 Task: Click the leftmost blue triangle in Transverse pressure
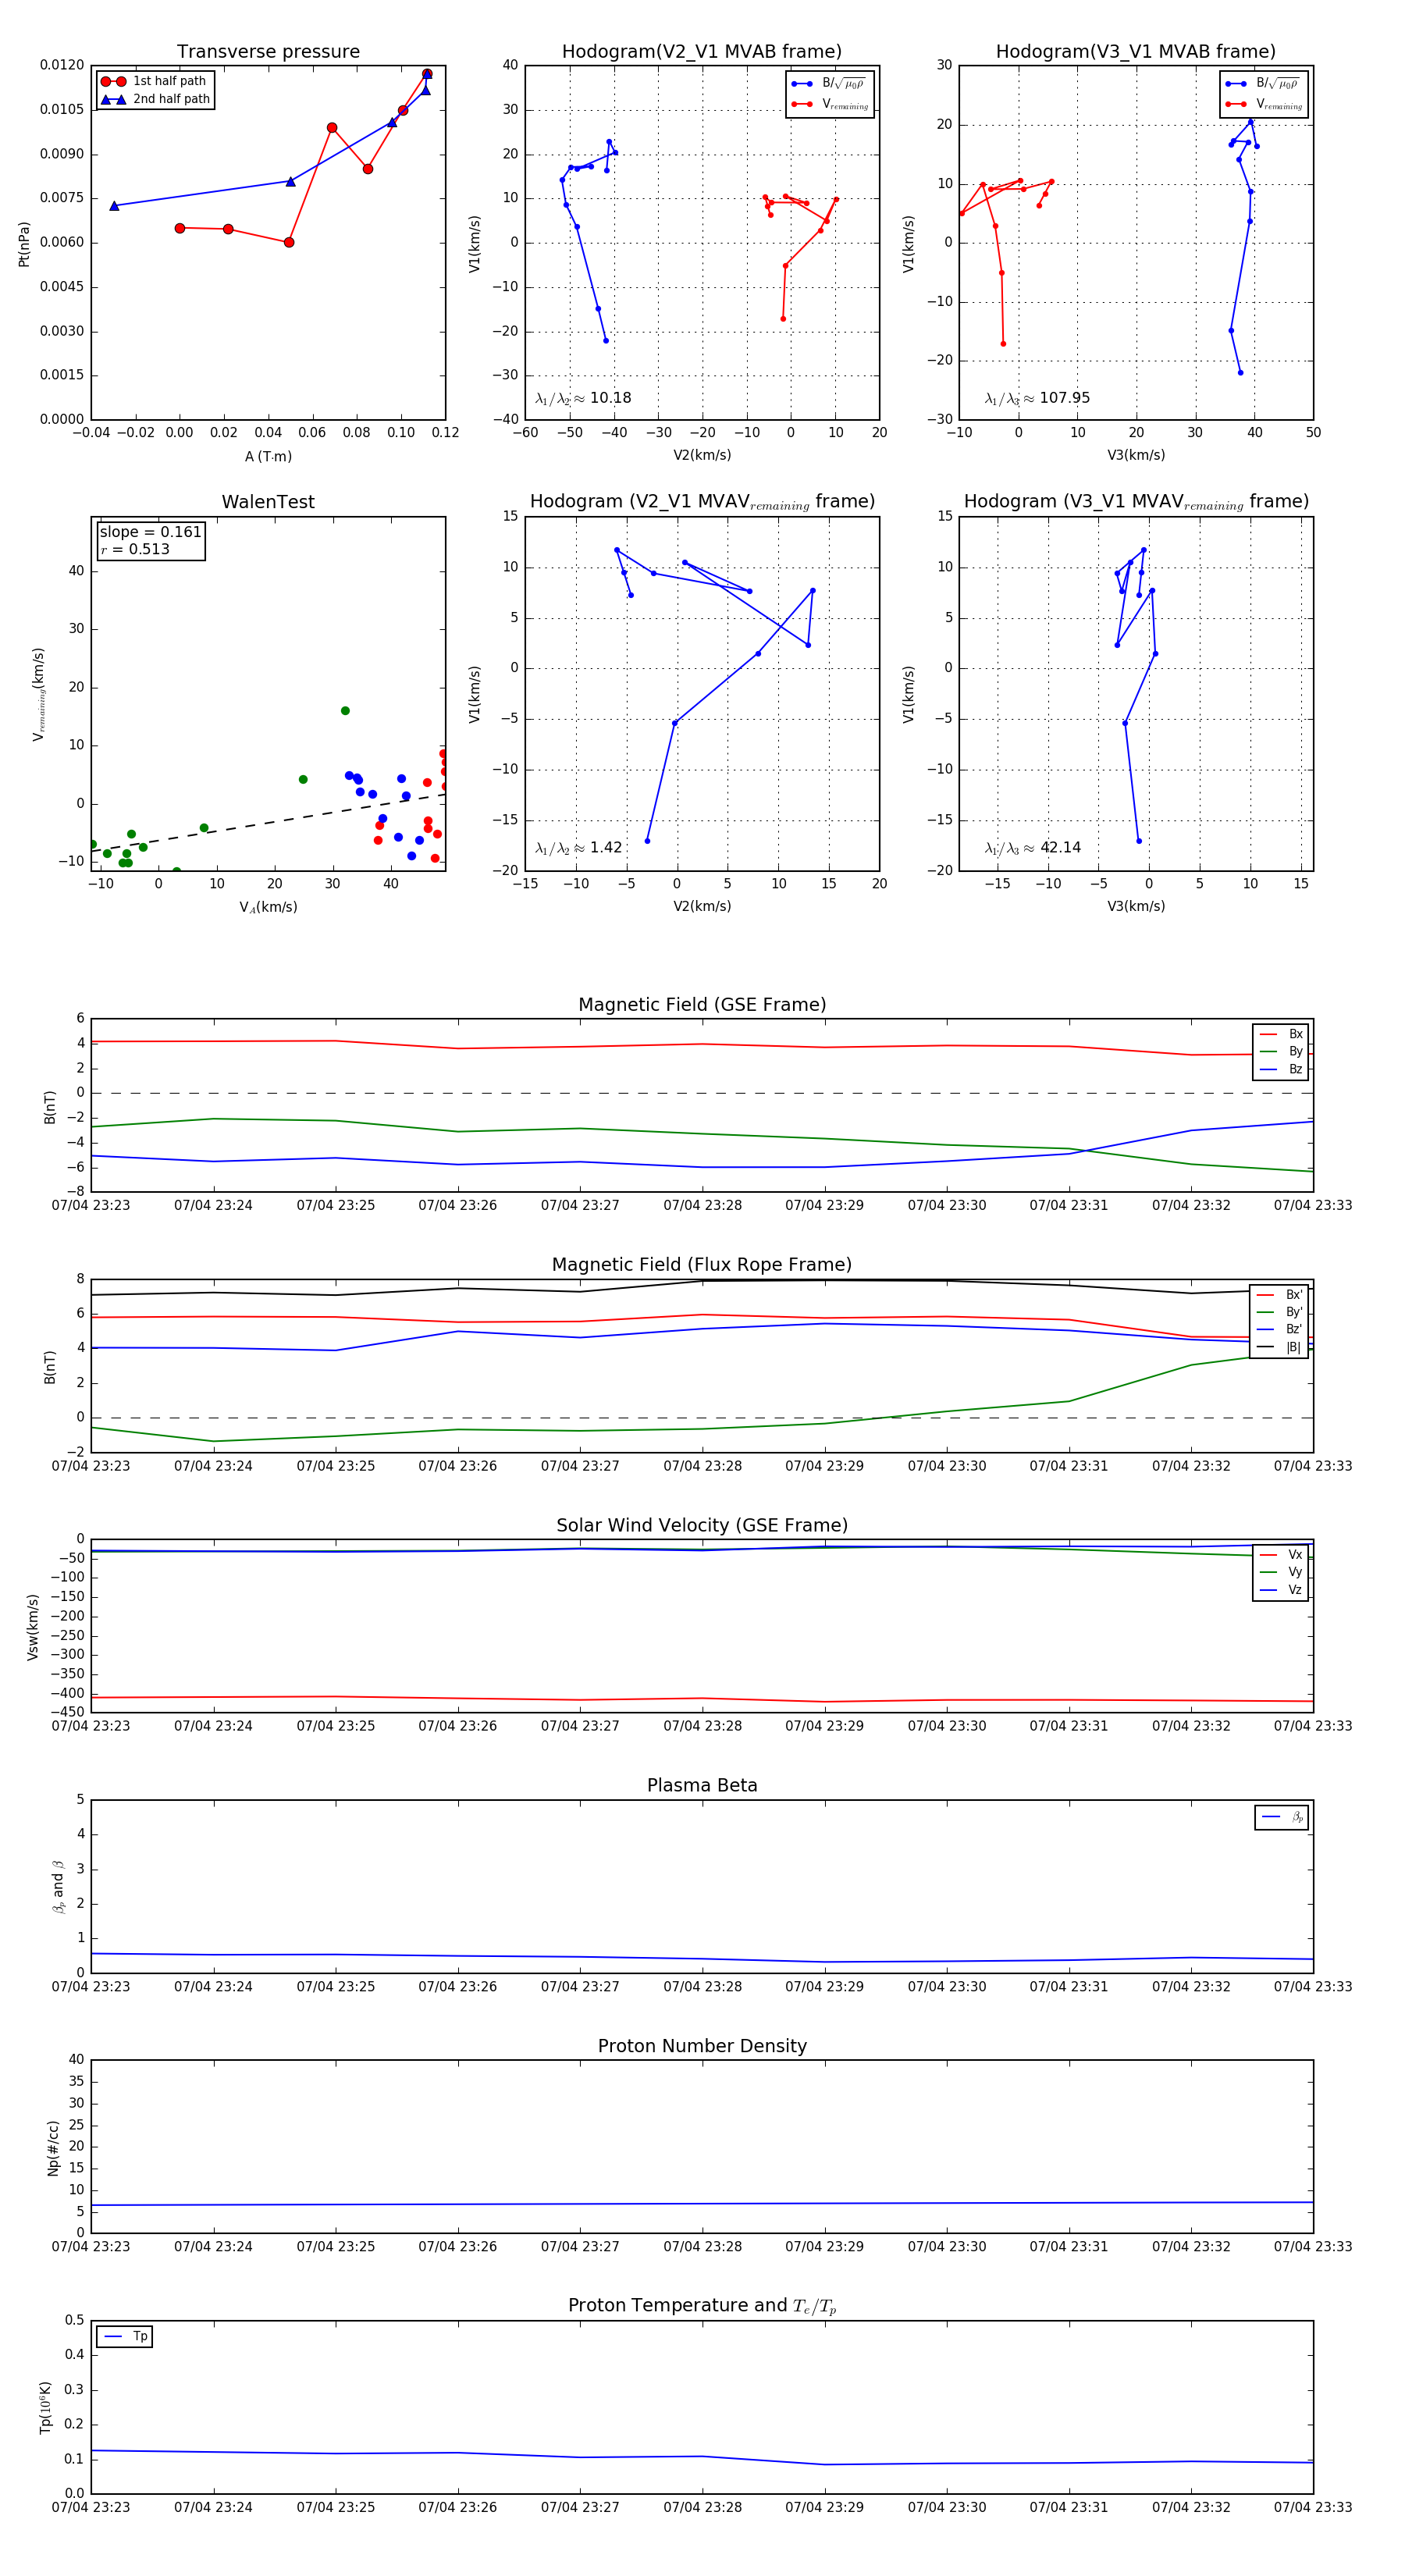click(114, 206)
